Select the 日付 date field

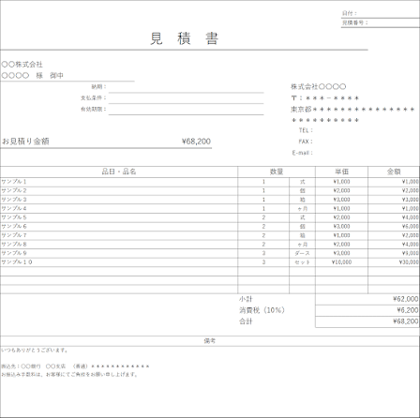point(381,13)
